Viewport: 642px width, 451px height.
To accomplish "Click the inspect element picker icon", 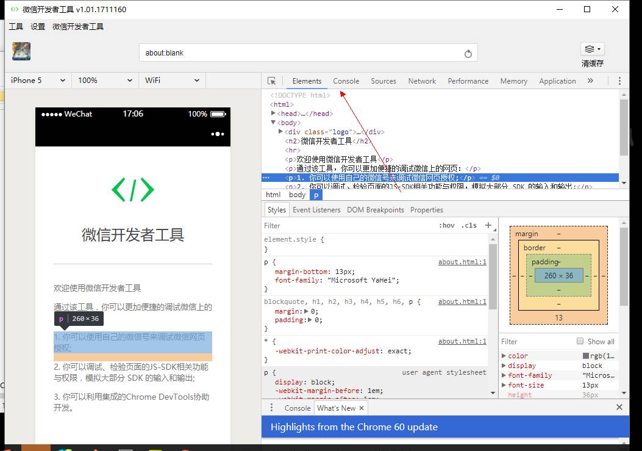I will 272,81.
